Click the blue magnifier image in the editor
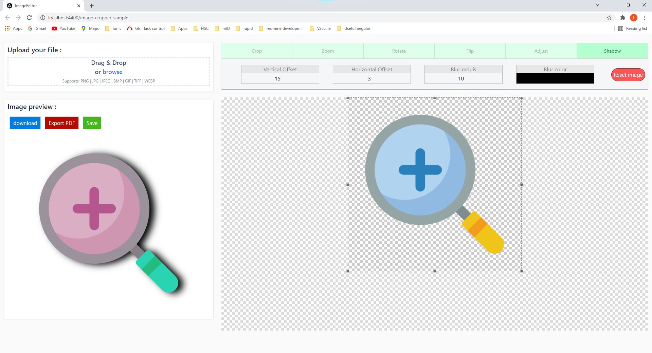Image resolution: width=652 pixels, height=353 pixels. coord(434,184)
